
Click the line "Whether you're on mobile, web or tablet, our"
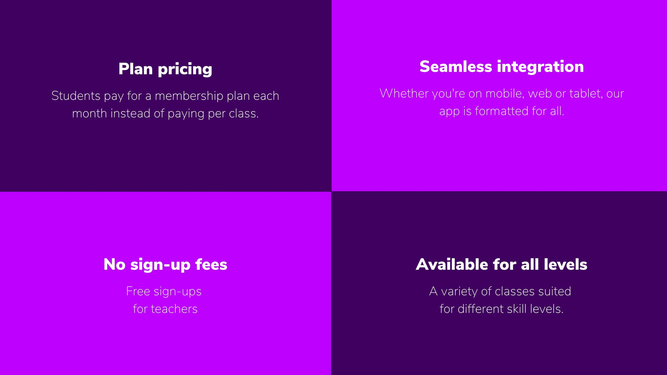[502, 93]
